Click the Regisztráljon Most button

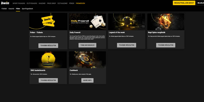[184, 3]
